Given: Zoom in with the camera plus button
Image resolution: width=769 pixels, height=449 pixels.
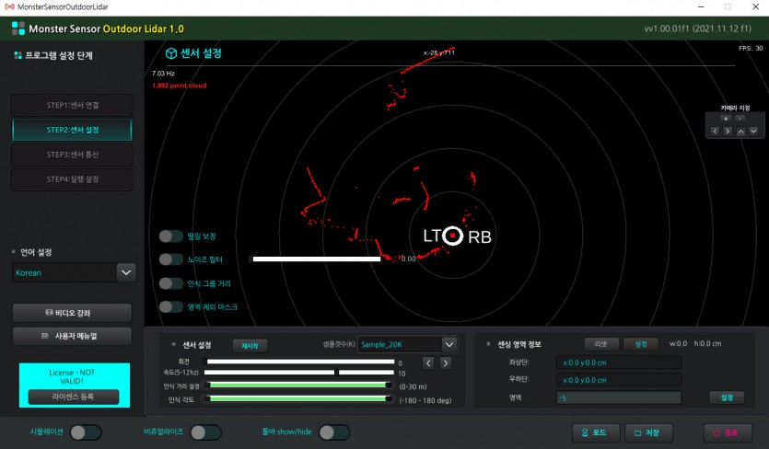Looking at the screenshot, I should [726, 118].
